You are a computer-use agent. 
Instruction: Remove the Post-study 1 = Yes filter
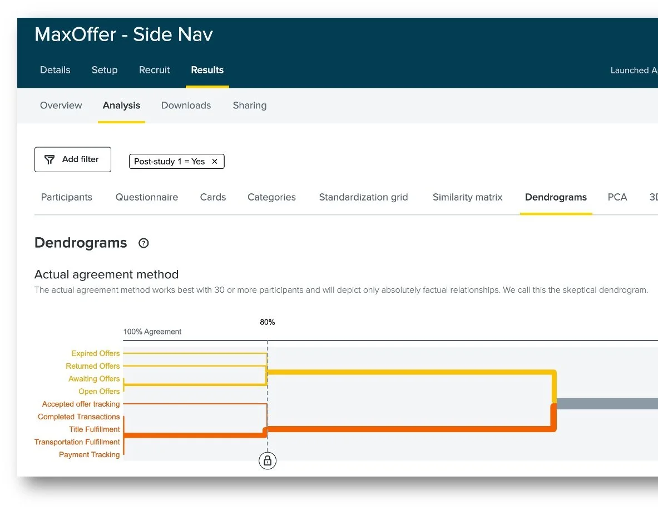pos(215,162)
